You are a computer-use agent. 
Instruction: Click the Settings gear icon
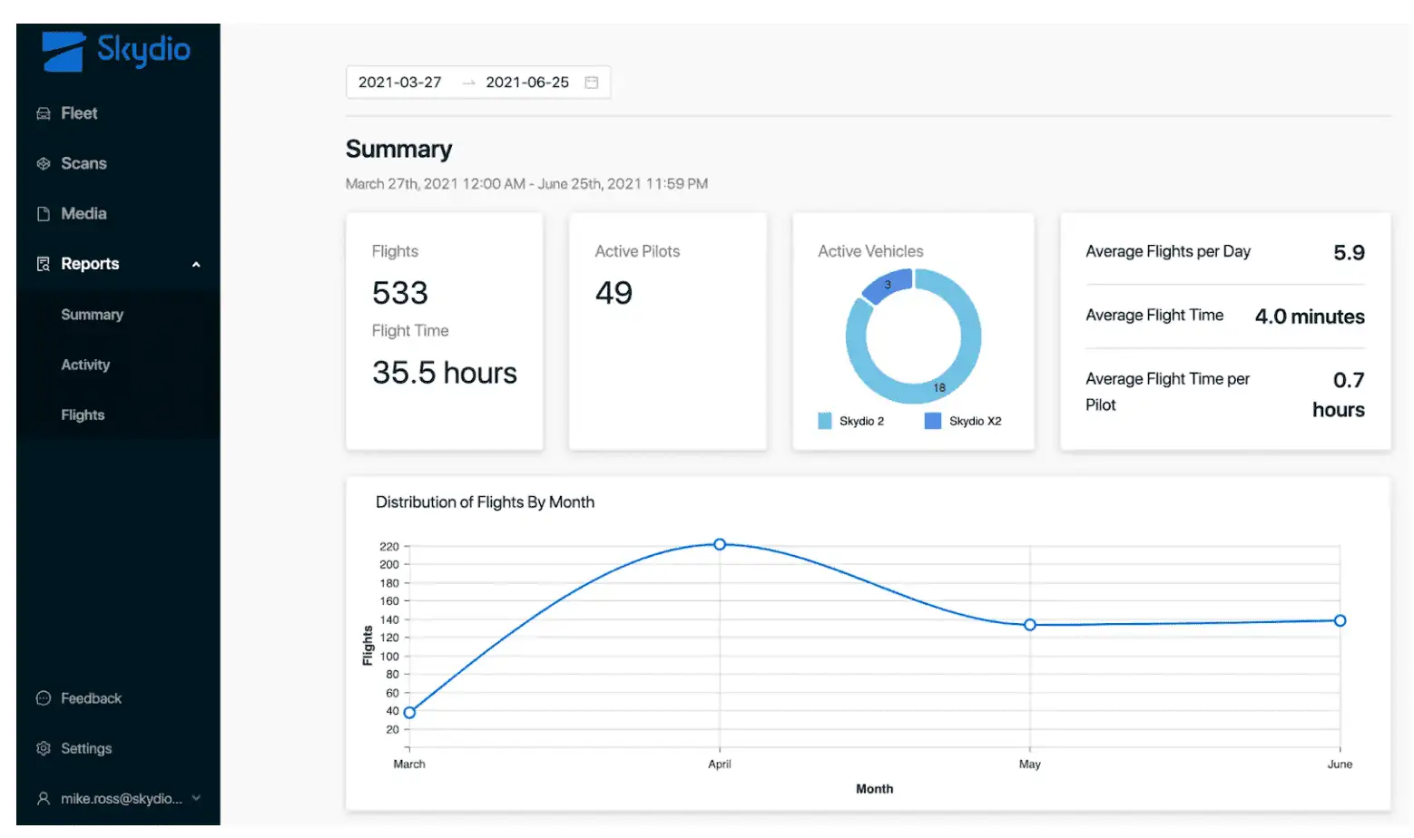point(43,748)
